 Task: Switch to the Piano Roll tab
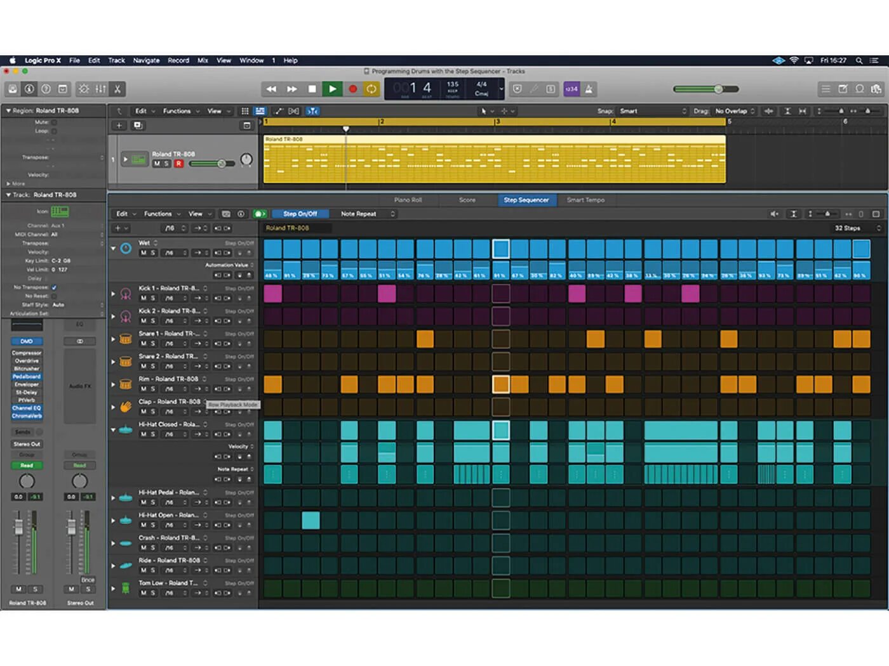click(x=408, y=200)
